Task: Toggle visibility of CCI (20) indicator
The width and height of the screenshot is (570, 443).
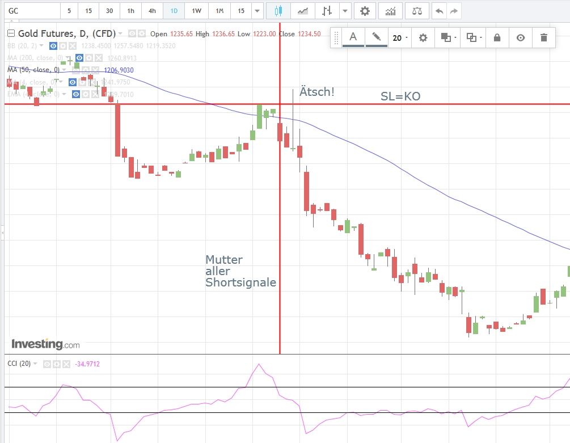Action: coord(47,364)
